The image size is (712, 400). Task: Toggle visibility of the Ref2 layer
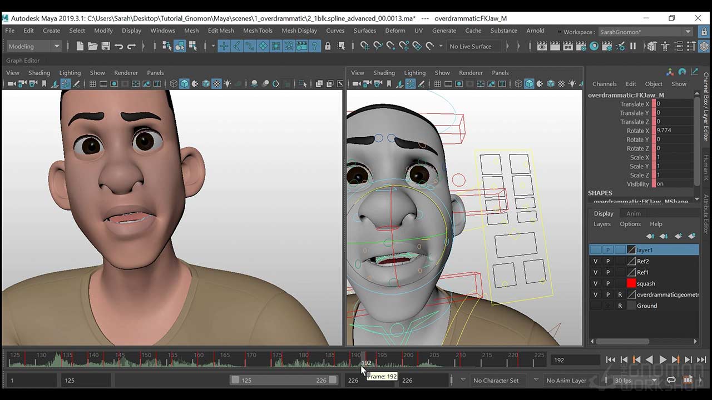pos(595,261)
